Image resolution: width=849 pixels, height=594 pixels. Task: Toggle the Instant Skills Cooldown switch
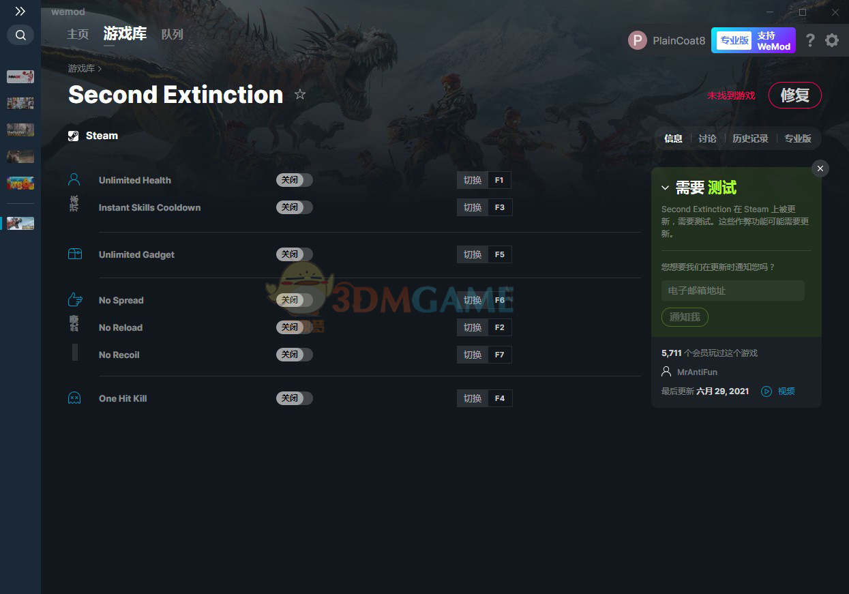(295, 207)
